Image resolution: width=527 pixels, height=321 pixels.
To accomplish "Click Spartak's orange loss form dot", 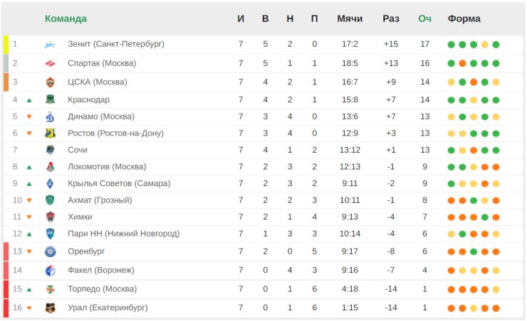I will pos(462,63).
